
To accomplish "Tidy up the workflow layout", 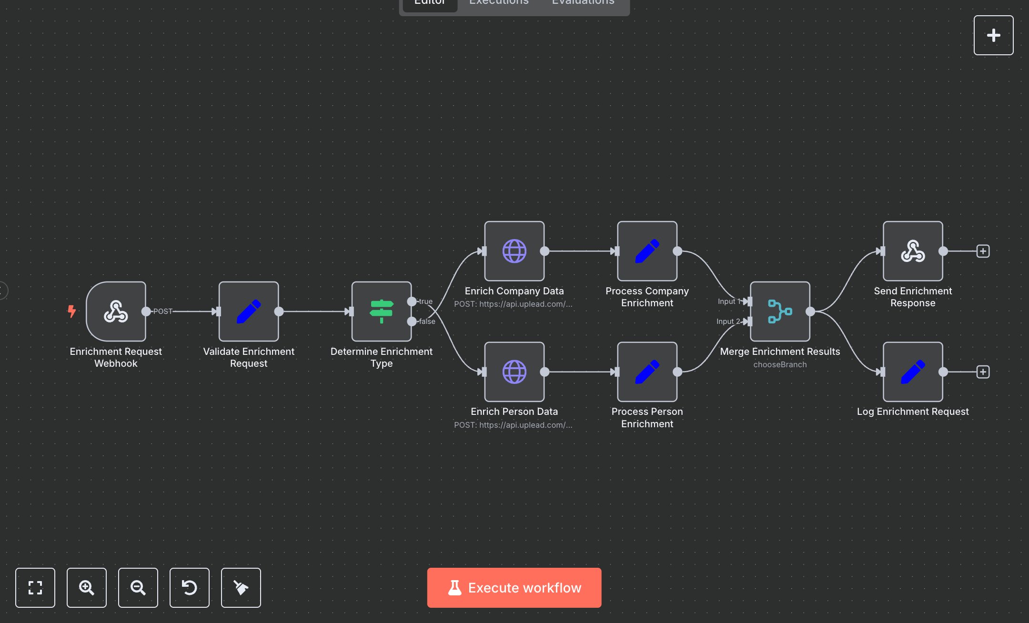I will coord(241,588).
